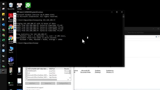Click the PORTPROMPT port name
The image size is (160, 90).
point(32,71)
